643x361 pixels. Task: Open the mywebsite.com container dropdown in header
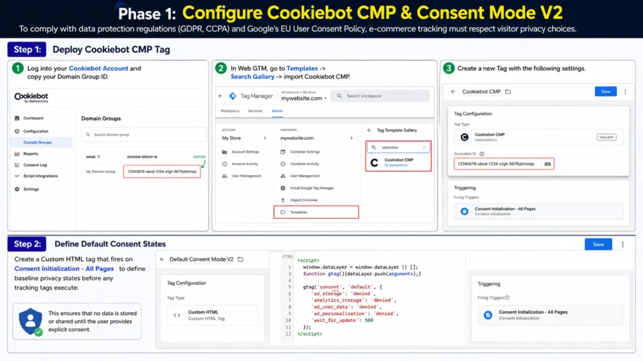coord(304,98)
